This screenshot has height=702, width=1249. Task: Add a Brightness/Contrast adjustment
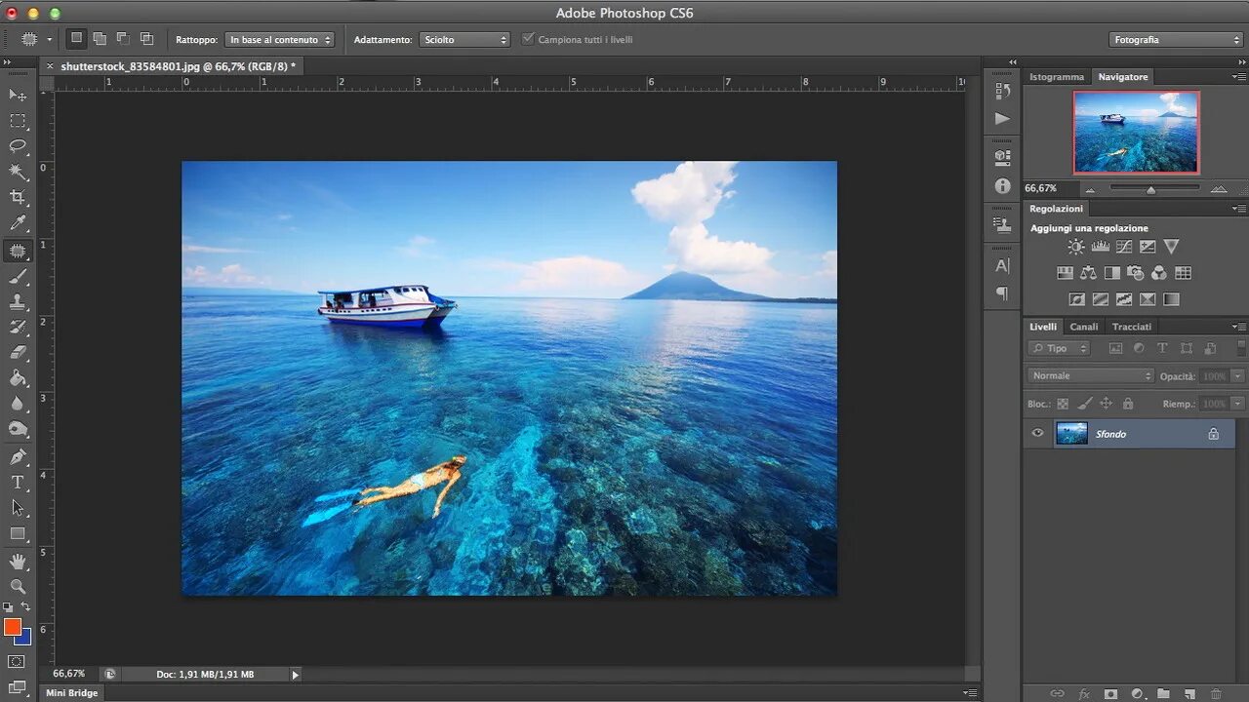click(1076, 248)
